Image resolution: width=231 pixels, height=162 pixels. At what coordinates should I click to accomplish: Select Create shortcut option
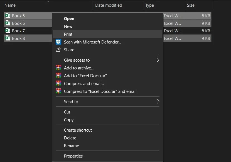click(78, 130)
